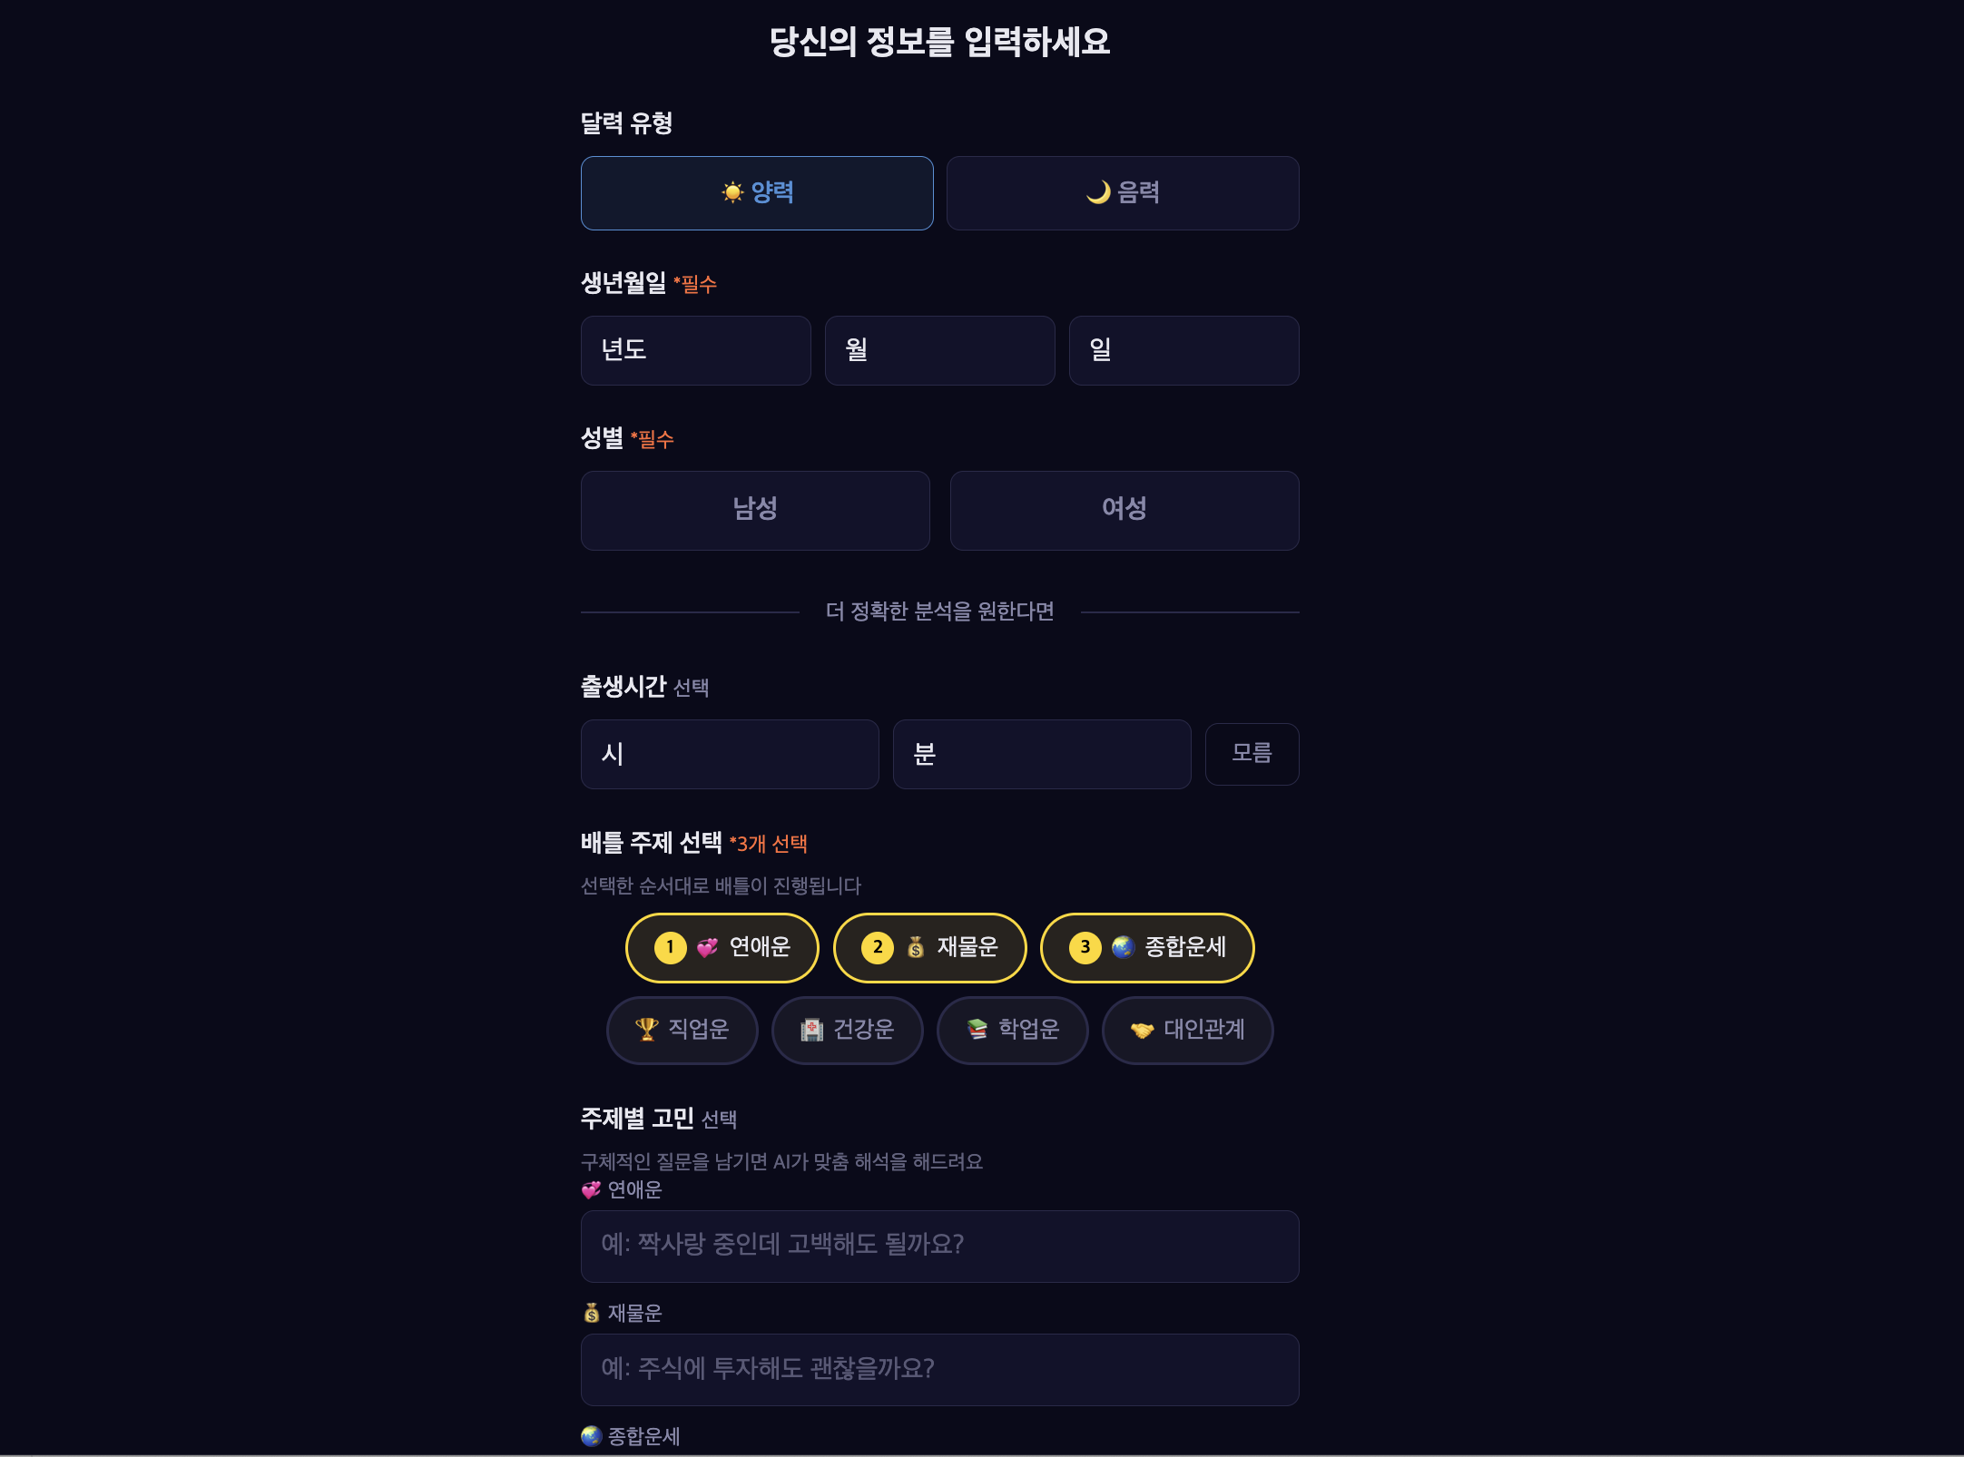Select the 대인관계 handshake topic
The height and width of the screenshot is (1457, 1964).
(x=1187, y=1030)
